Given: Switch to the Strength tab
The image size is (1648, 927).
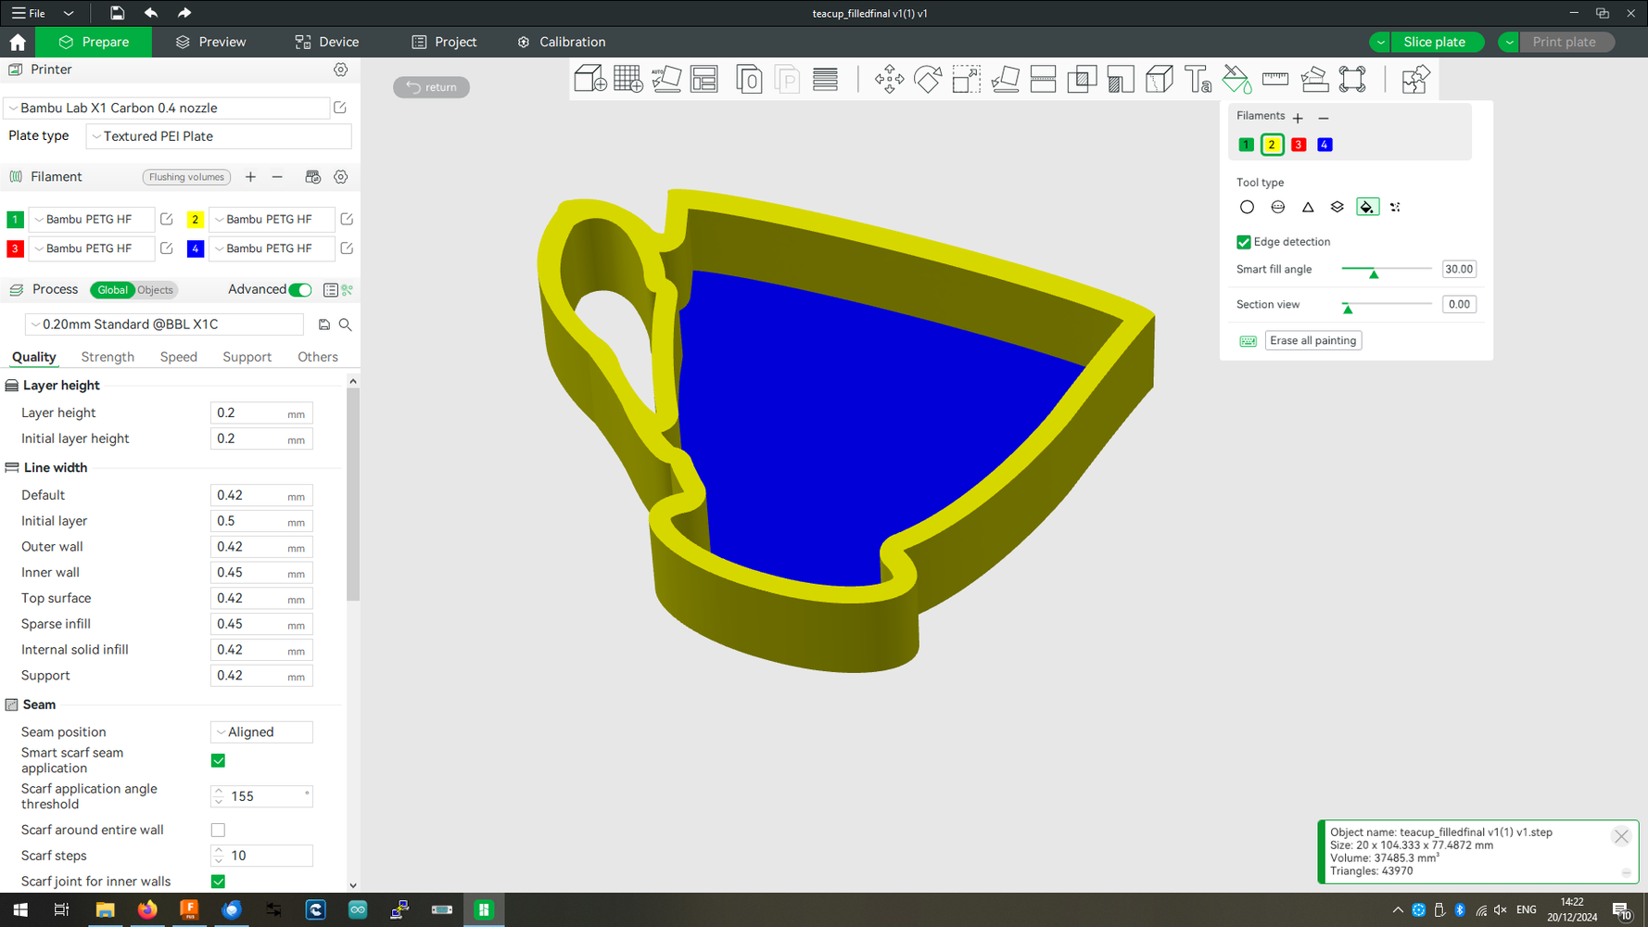Looking at the screenshot, I should pos(108,357).
